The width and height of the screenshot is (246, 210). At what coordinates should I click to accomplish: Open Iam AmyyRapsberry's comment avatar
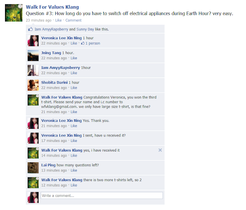[33, 70]
